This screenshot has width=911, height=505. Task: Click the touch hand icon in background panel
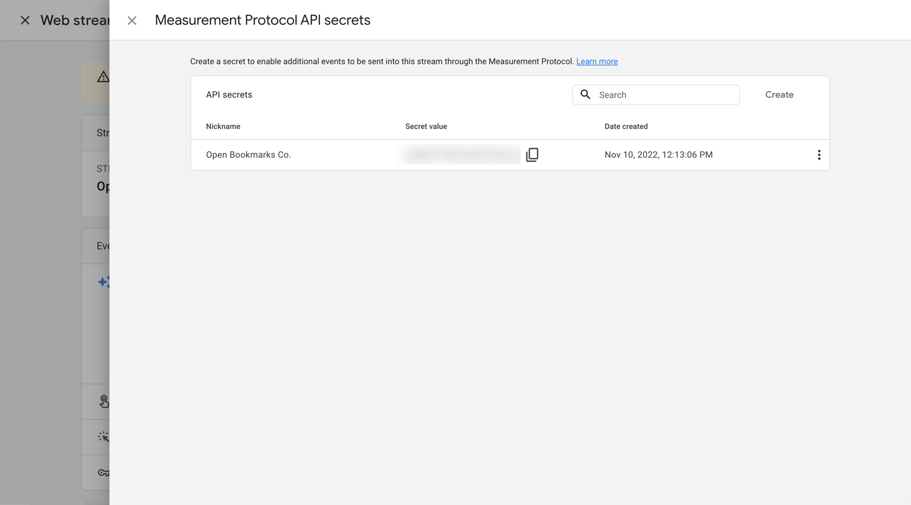(x=104, y=401)
